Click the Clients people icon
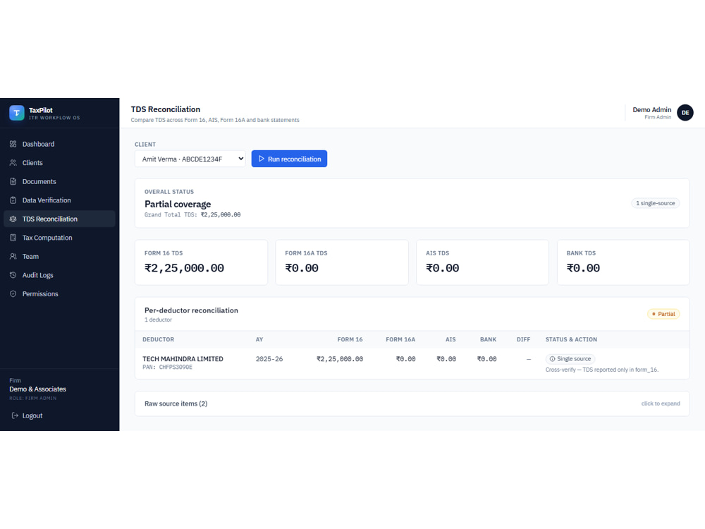Screen dimensions: 705x529 pos(13,163)
